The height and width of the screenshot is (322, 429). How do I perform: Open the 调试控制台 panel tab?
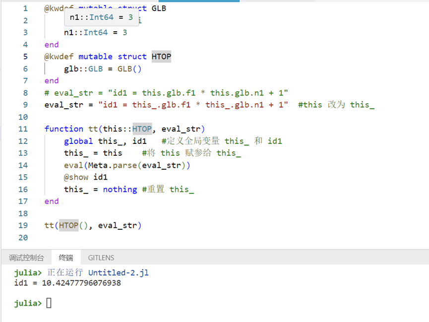[x=26, y=258]
